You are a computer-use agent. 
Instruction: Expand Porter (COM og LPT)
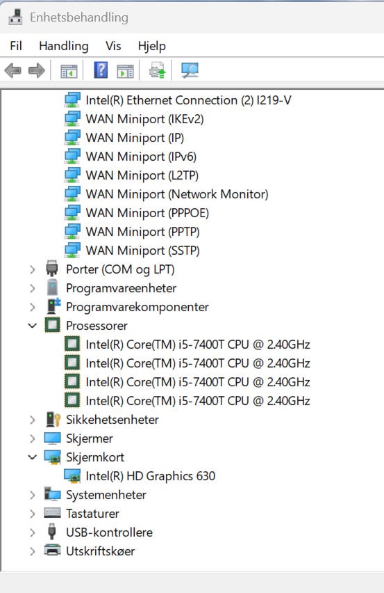[33, 269]
